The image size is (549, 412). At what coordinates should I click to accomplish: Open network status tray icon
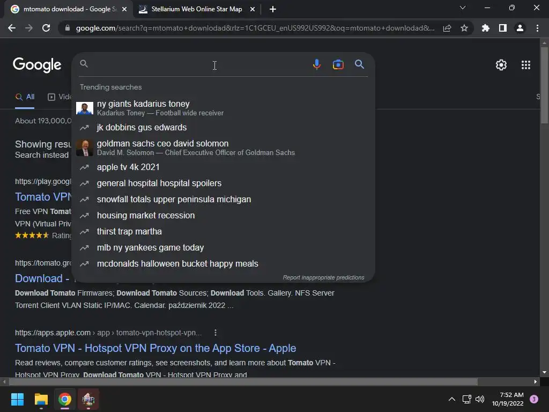pos(466,399)
